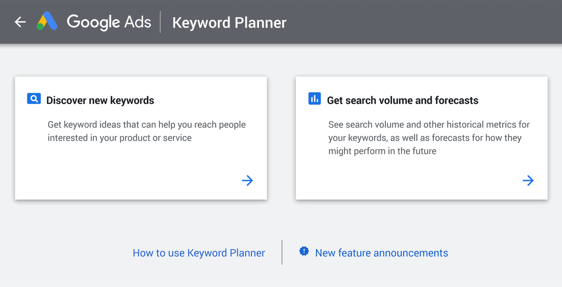The image size is (562, 287).
Task: Select the blue arrow under Get search volume
Action: point(528,180)
